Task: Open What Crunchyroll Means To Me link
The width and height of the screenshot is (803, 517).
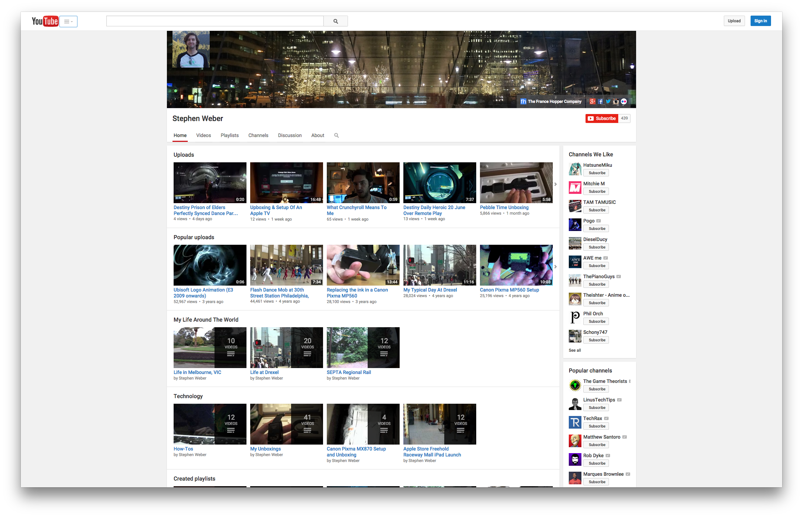Action: pos(357,211)
